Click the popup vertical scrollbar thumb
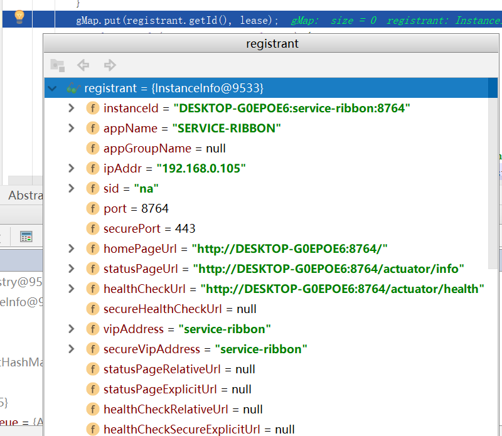Image resolution: width=502 pixels, height=436 pixels. (493, 173)
